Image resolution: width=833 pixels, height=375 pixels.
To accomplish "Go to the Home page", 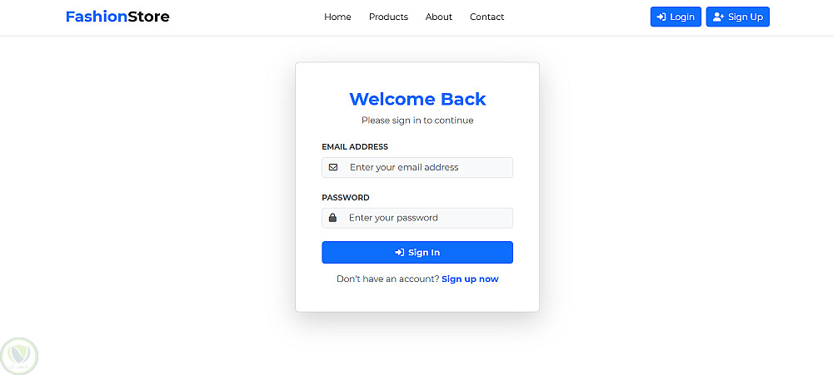I will [x=337, y=17].
